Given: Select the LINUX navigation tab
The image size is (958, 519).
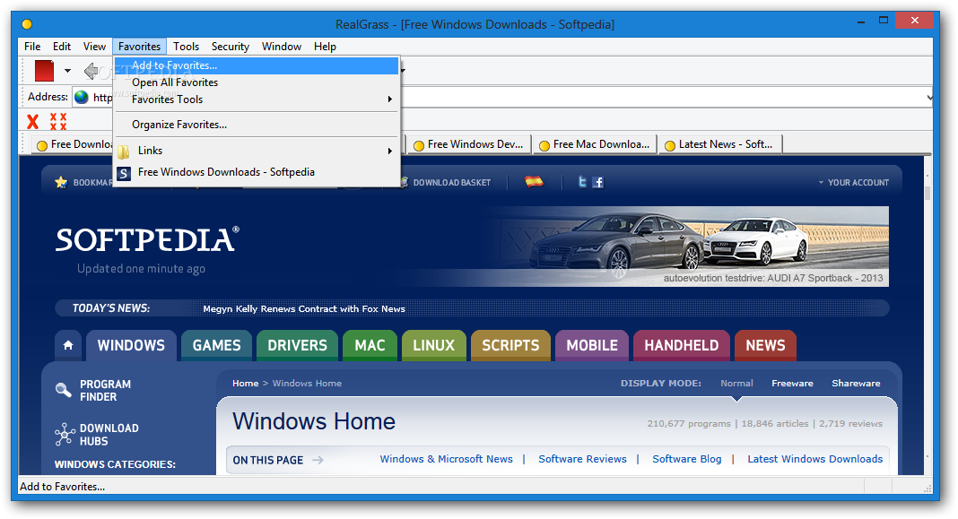Looking at the screenshot, I should pyautogui.click(x=434, y=346).
